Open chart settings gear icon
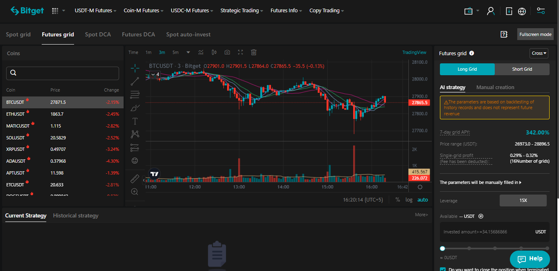Viewport: 559px width, 271px height. pyautogui.click(x=420, y=187)
